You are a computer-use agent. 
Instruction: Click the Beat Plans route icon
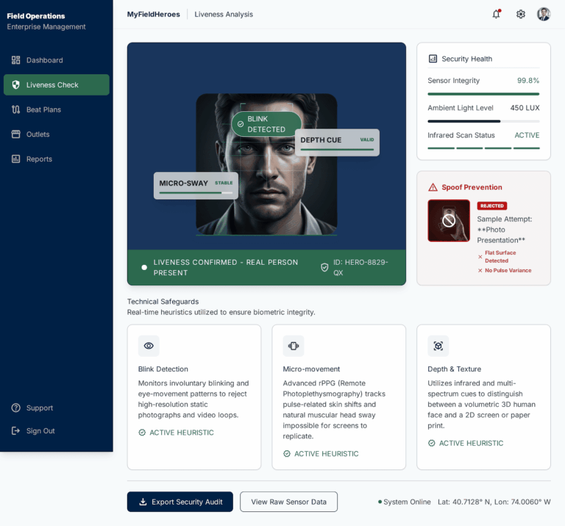16,110
